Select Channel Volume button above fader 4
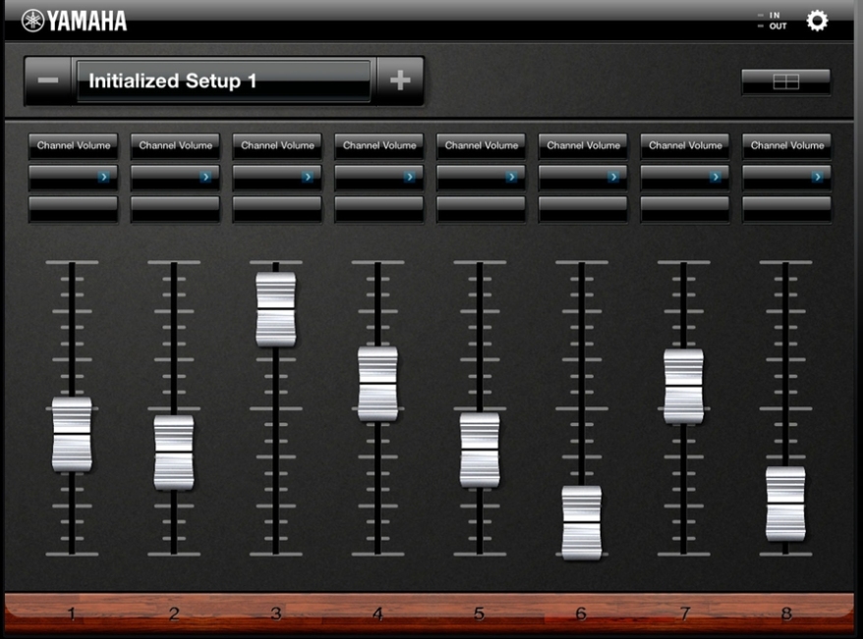This screenshot has height=639, width=863. click(x=379, y=145)
